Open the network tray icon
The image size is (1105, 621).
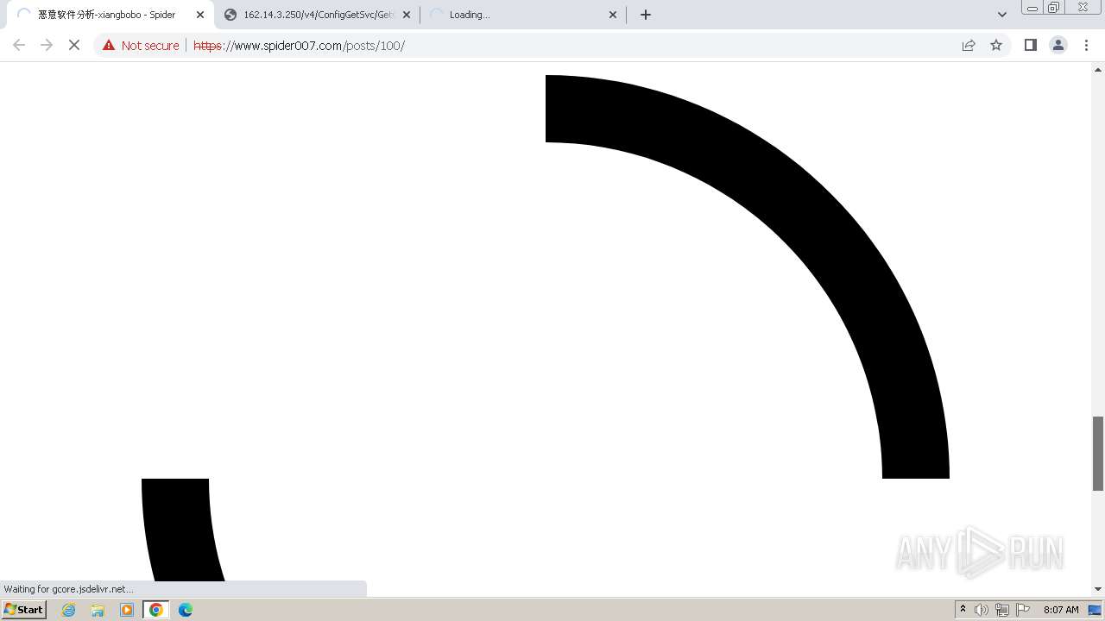point(1002,610)
